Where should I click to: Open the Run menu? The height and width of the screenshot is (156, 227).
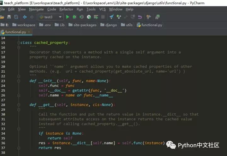80,9
